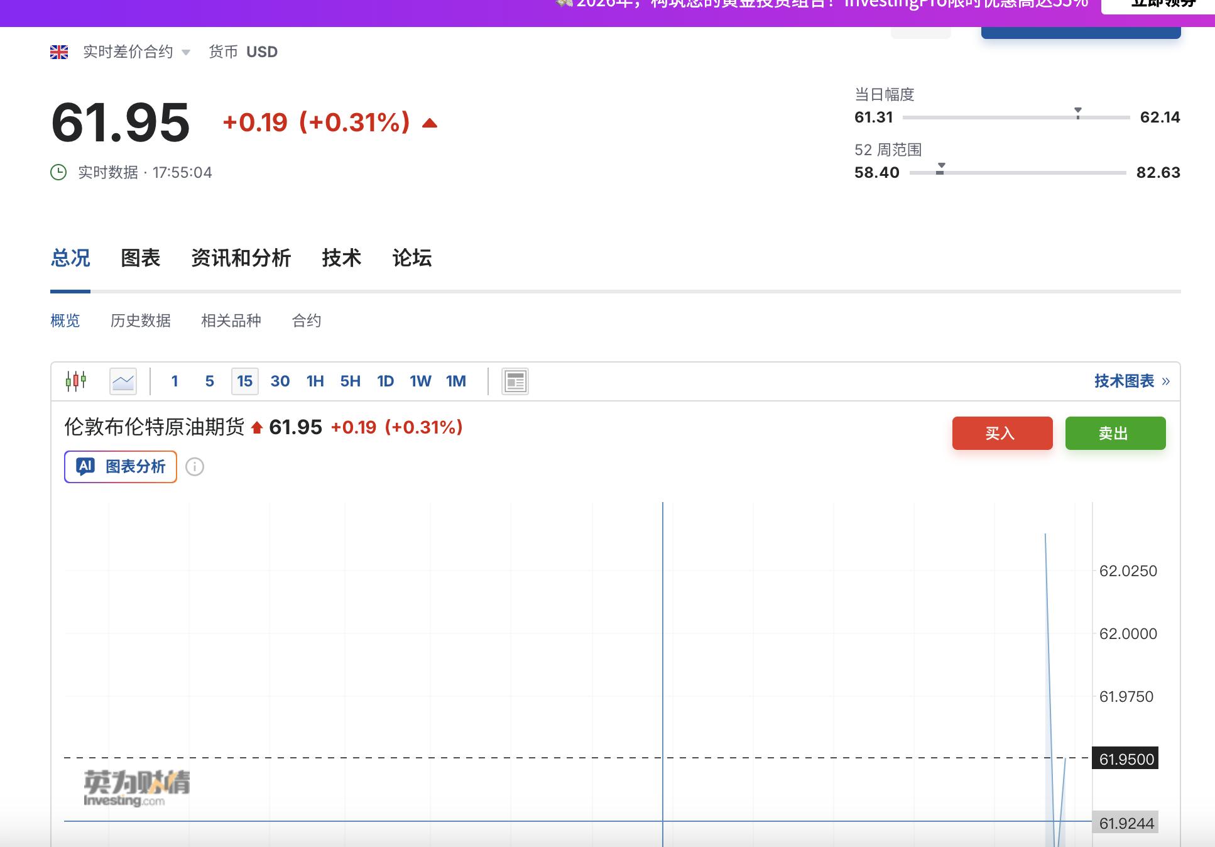Screen dimensions: 1215x847
Task: Click the 52 周范围 slider marker
Action: pos(940,168)
